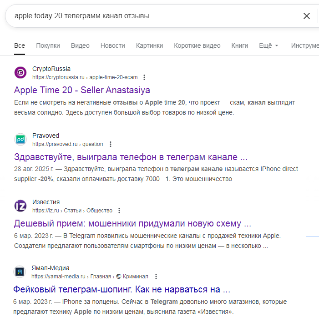Click the CryptoRussia site favicon

[x=20, y=72]
